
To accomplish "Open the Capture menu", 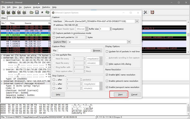I will (x=27, y=7).
